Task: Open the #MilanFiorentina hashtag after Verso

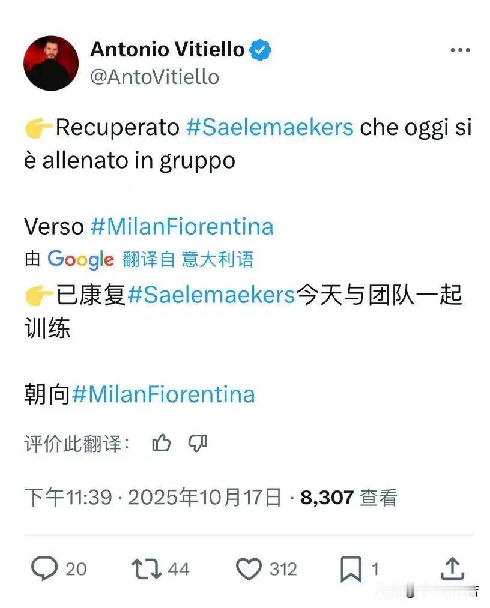Action: tap(182, 226)
